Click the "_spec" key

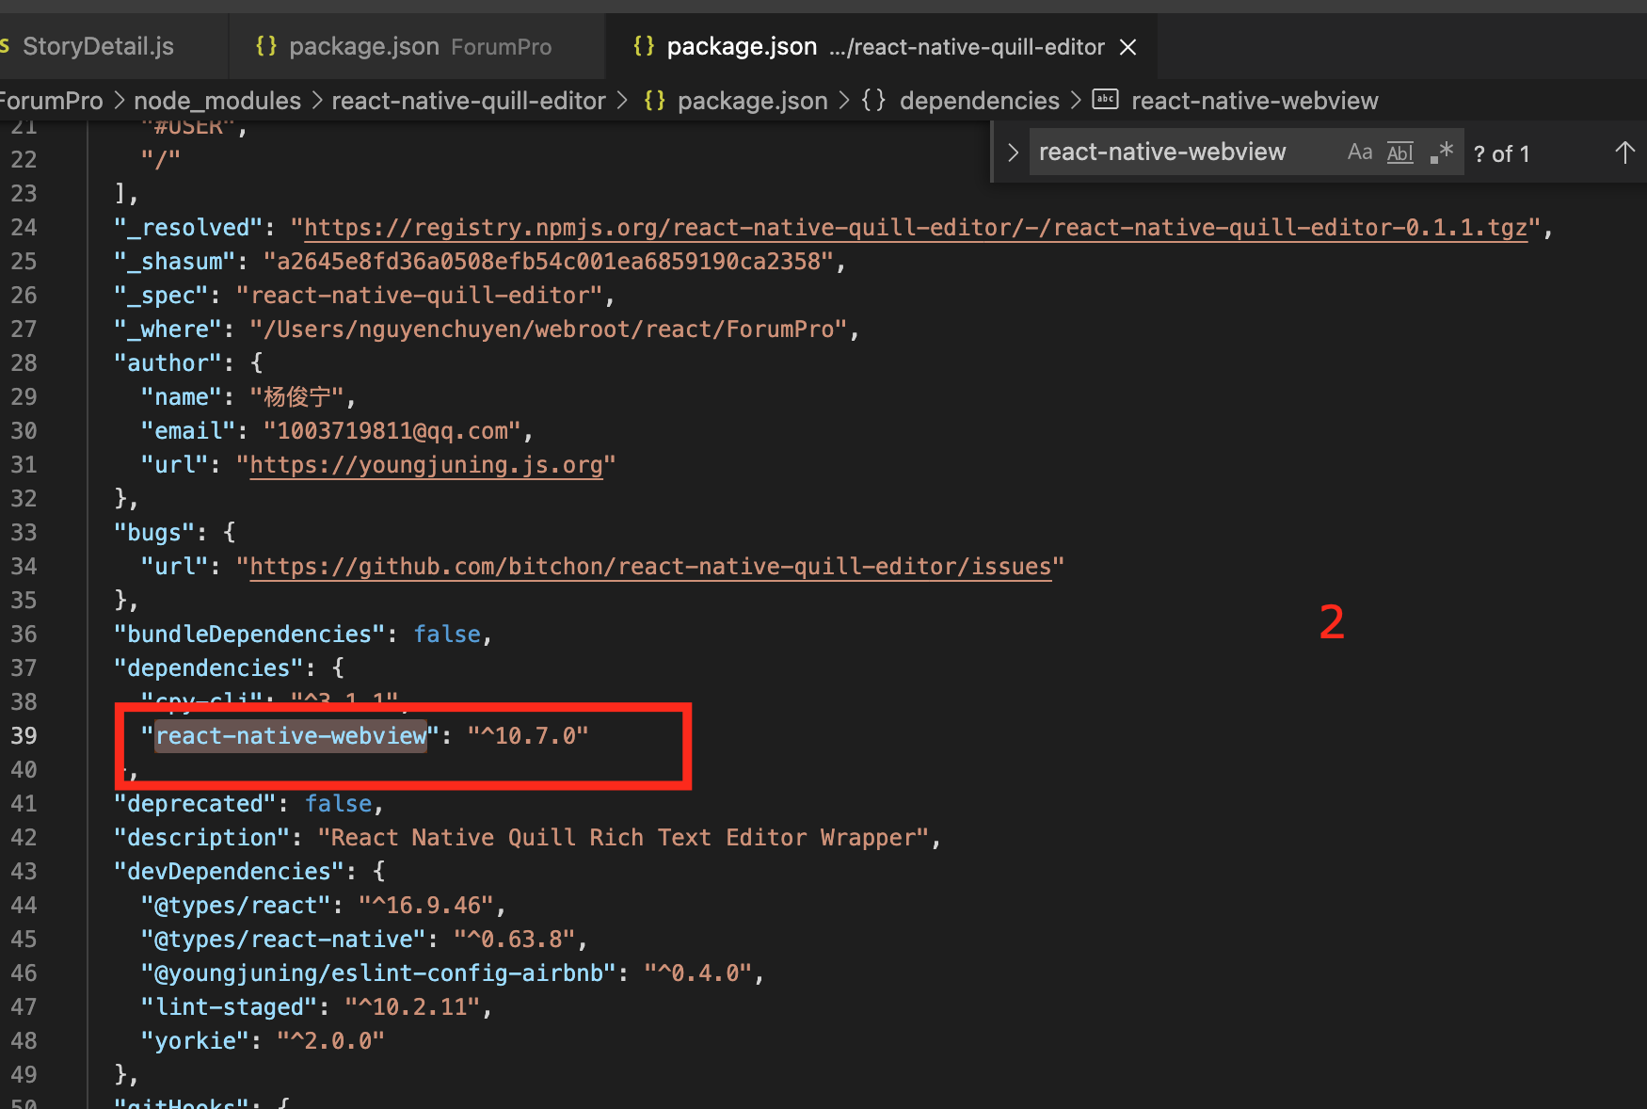(161, 296)
